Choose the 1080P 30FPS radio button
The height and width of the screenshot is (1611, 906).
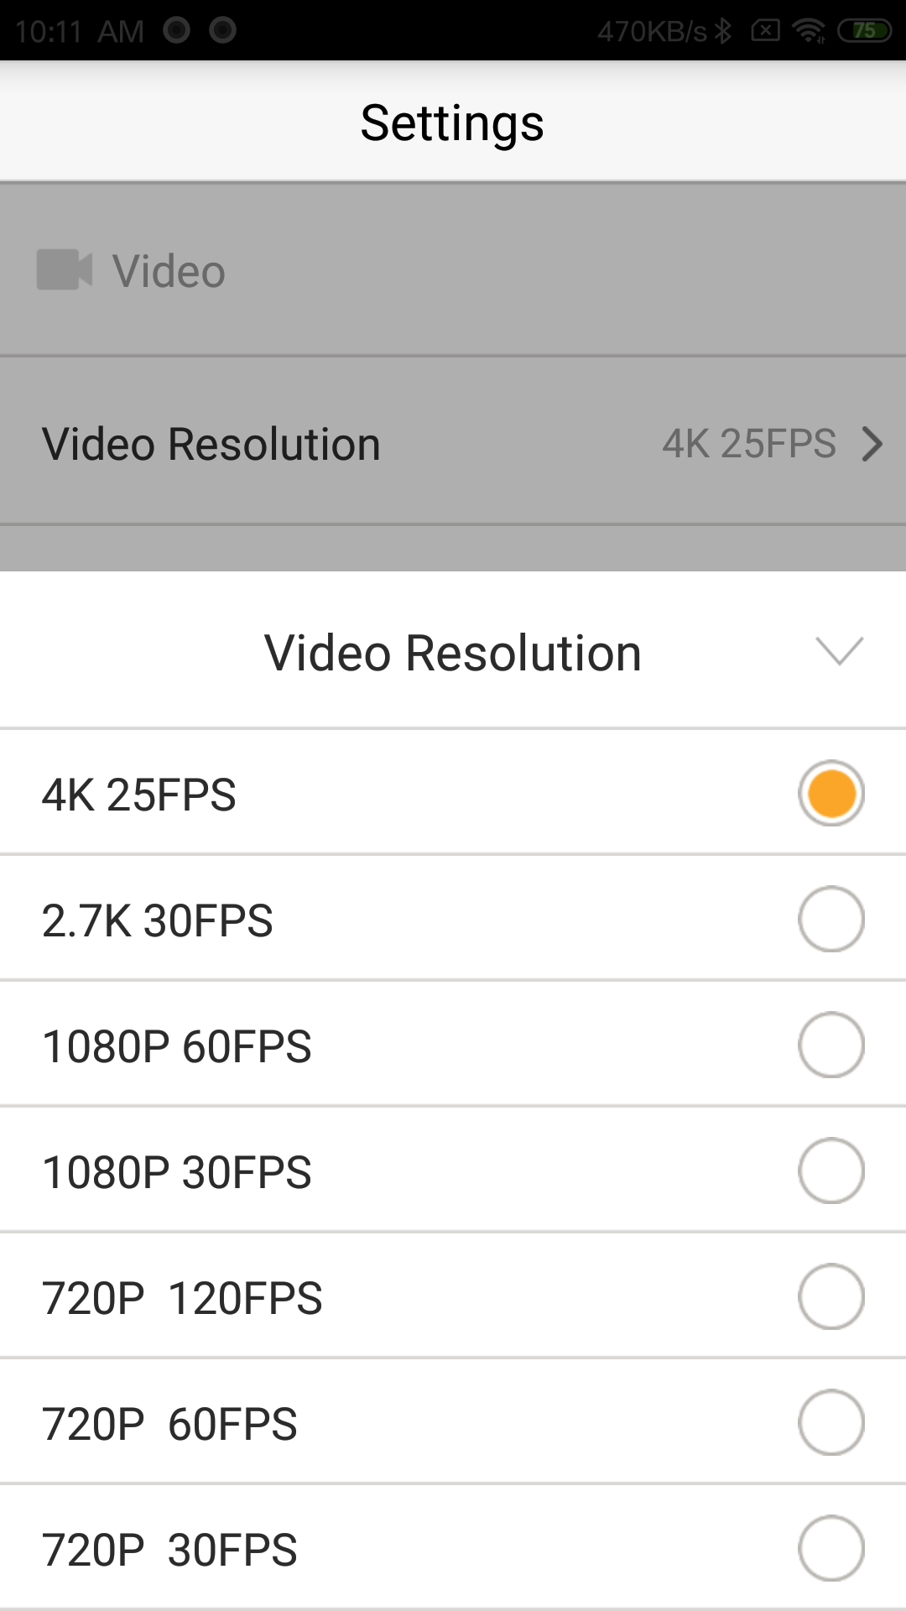tap(830, 1171)
